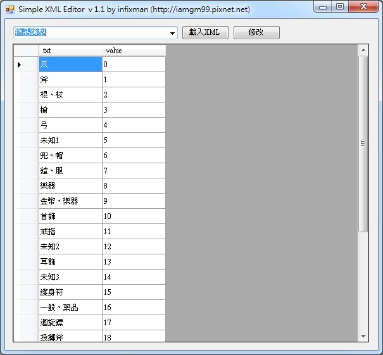Close the Simple XML Editor window

click(x=363, y=7)
